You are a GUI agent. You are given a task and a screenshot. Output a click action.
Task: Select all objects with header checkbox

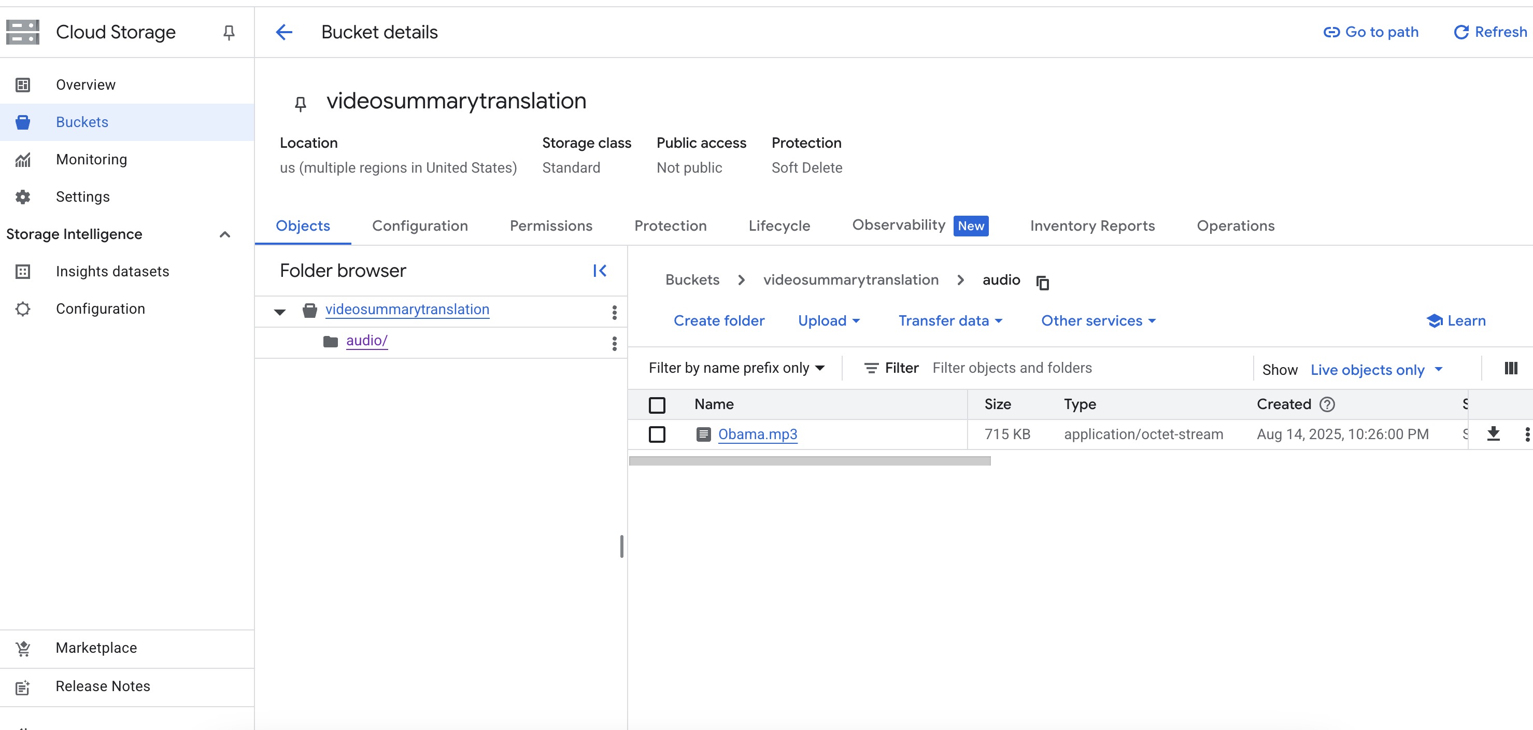(657, 405)
